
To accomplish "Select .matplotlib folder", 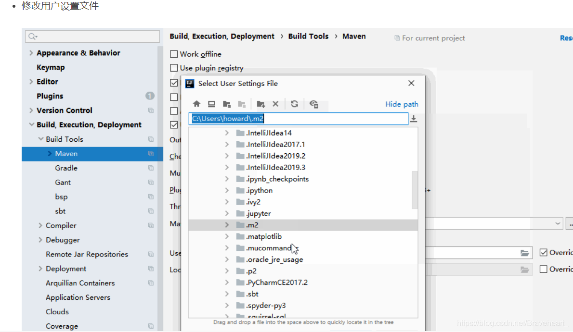I will (263, 237).
